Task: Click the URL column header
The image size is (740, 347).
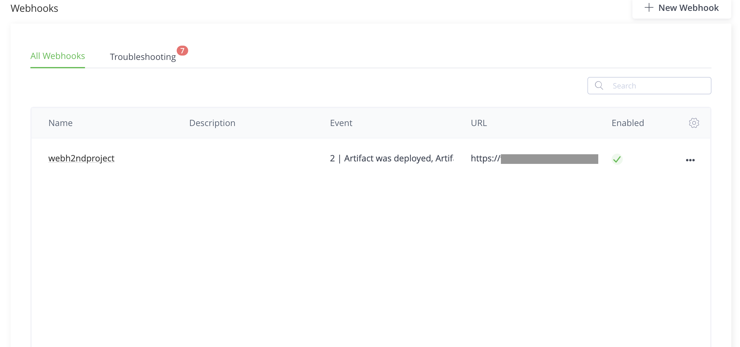Action: click(479, 123)
